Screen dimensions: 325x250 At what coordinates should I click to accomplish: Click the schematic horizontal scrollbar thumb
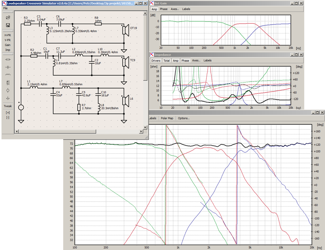click(58, 132)
